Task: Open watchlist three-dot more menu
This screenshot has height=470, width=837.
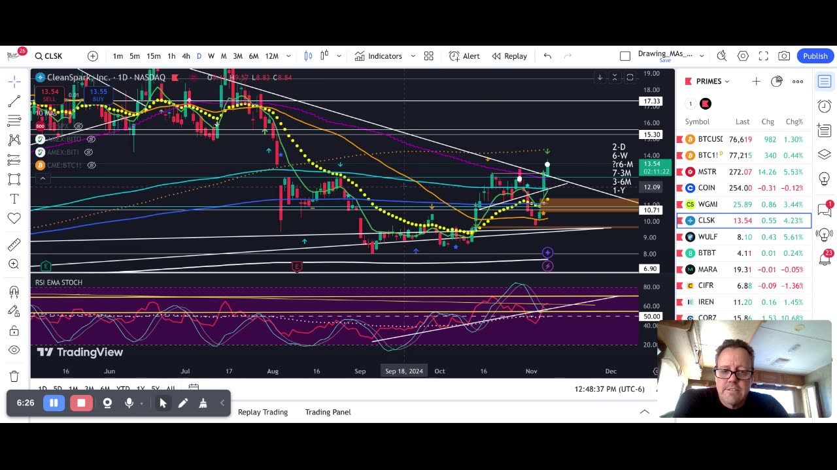Action: [x=798, y=81]
